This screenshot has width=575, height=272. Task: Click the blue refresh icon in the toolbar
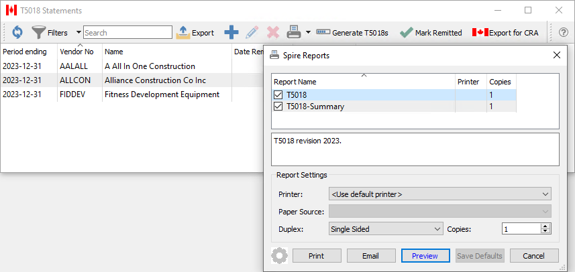(x=17, y=33)
